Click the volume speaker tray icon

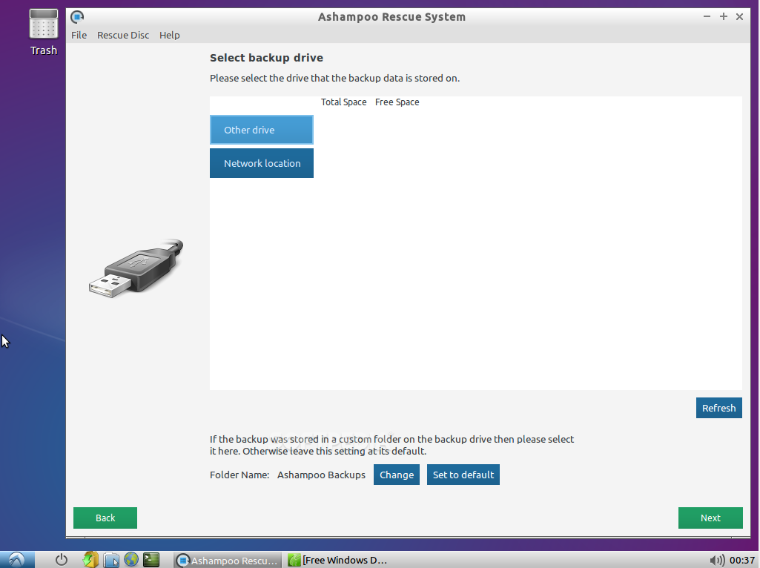pos(717,561)
